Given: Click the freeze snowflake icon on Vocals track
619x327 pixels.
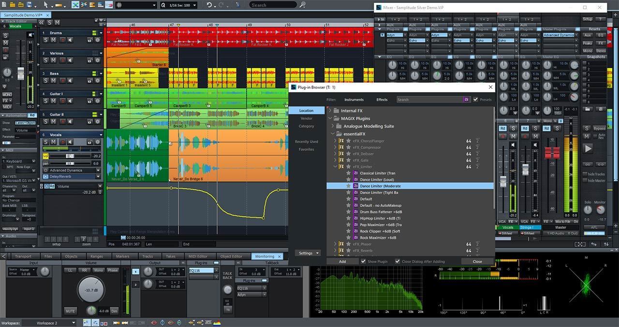Looking at the screenshot, I should [x=98, y=142].
